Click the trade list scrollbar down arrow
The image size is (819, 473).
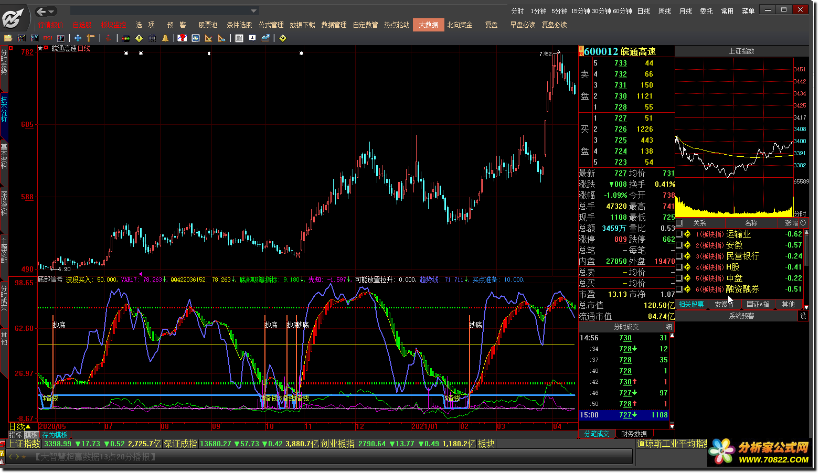coord(672,426)
